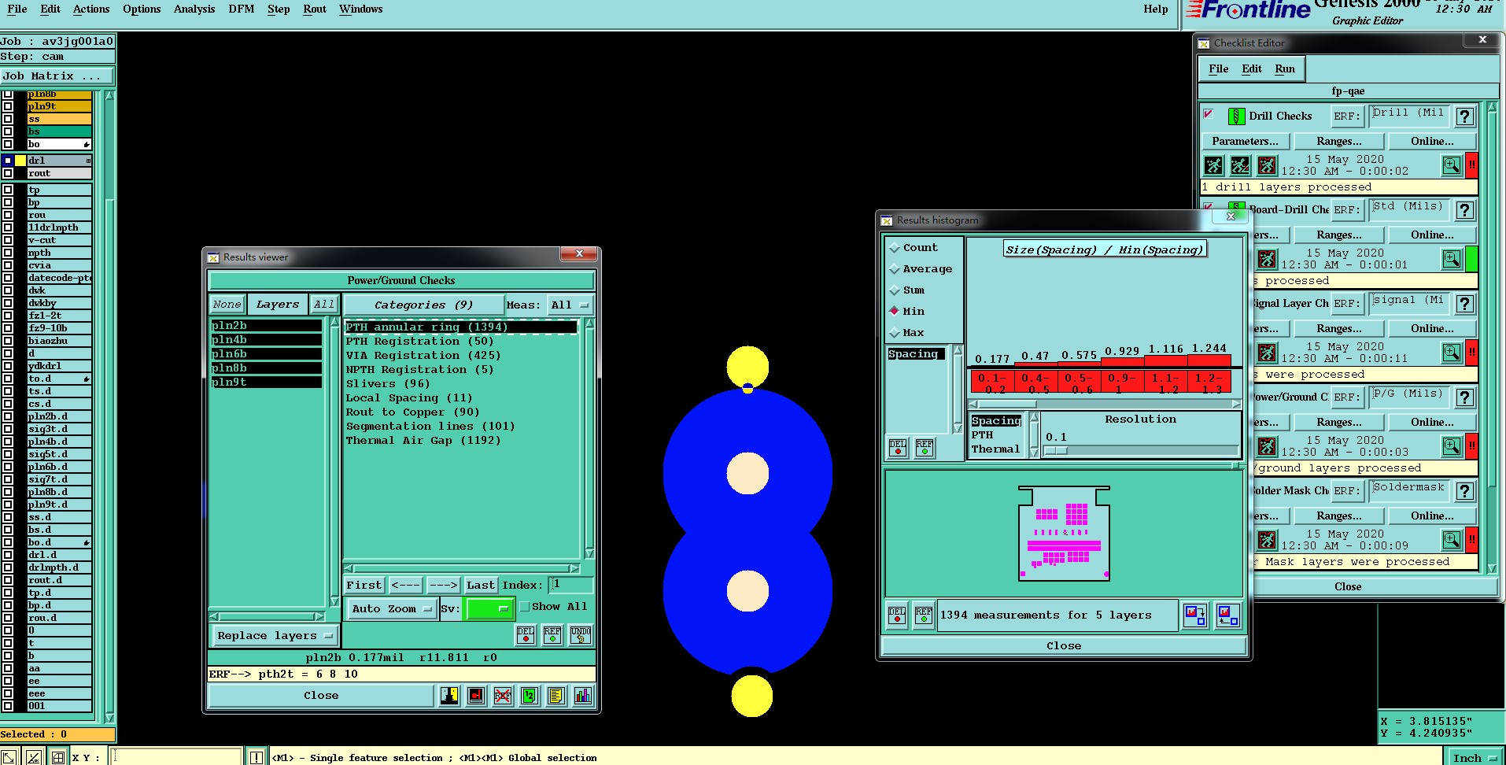
Task: Click the Resolution slider handle
Action: pyautogui.click(x=1055, y=451)
